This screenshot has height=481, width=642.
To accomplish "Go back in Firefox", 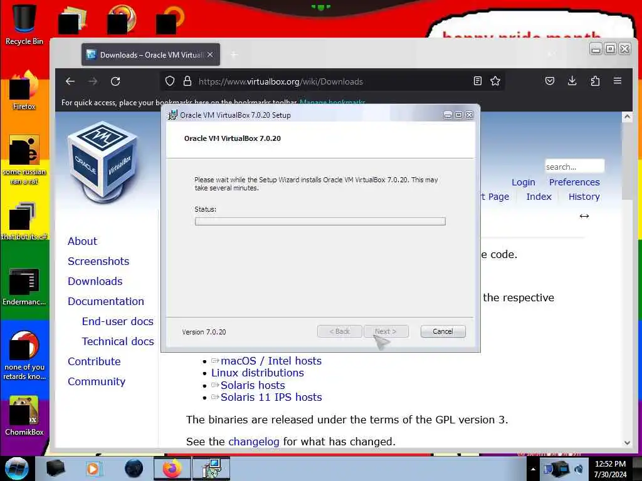I will tap(70, 81).
